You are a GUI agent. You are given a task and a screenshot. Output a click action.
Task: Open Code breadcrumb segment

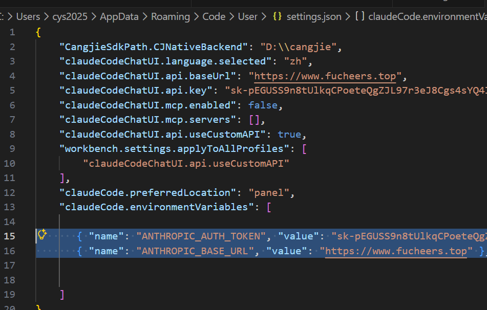(x=214, y=16)
